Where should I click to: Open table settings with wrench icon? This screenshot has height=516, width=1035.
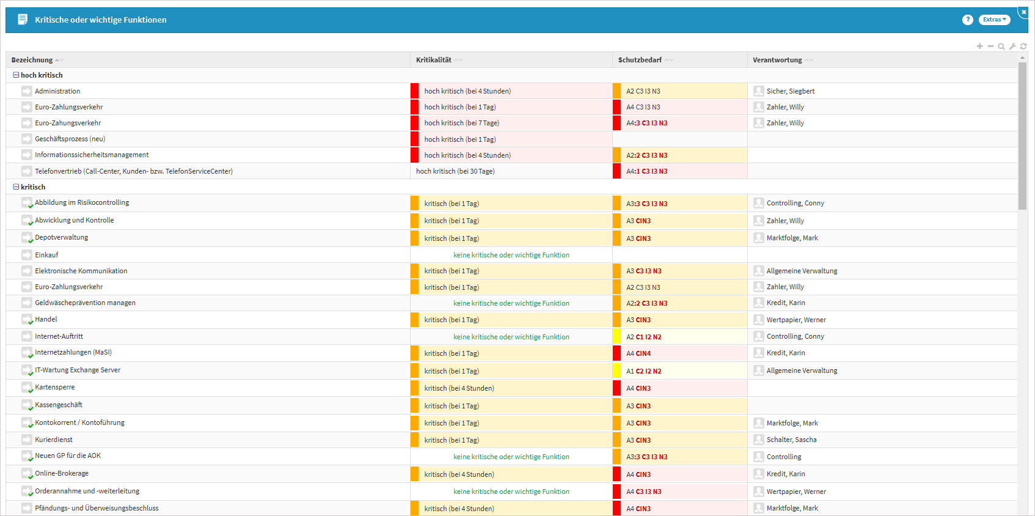1012,46
